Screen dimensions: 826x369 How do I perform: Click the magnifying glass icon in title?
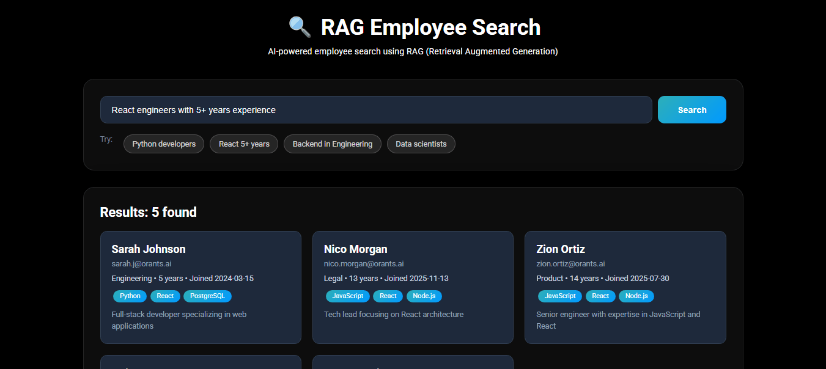(x=300, y=27)
